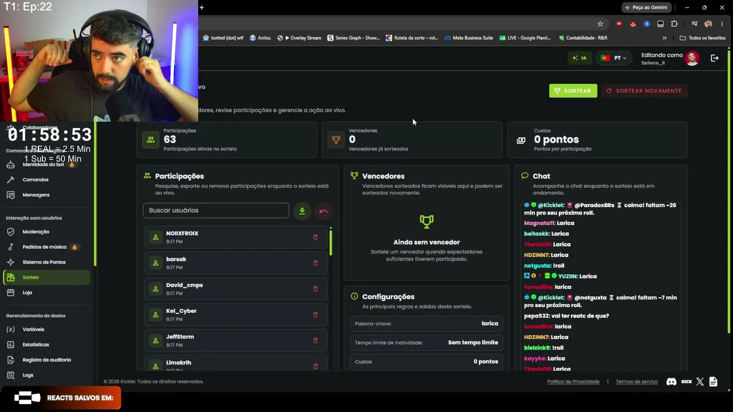Open the Termos de serviço link
This screenshot has width=733, height=412.
(x=637, y=382)
